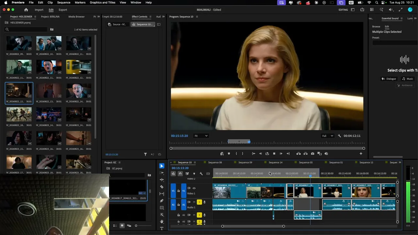
Task: Open the Browse tab in Essential Sound
Action: (376, 26)
